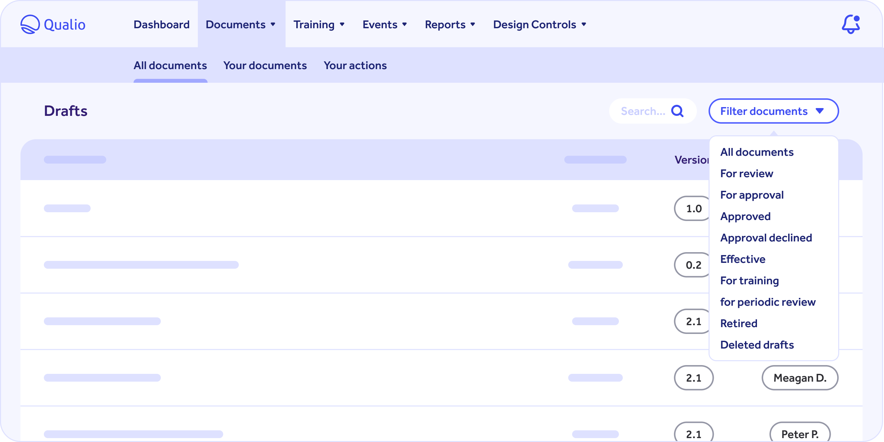Switch to the Your documents tab
The image size is (884, 442).
tap(265, 66)
